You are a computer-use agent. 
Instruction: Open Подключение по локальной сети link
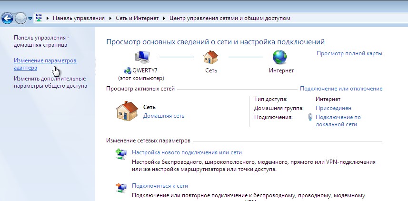click(x=338, y=121)
